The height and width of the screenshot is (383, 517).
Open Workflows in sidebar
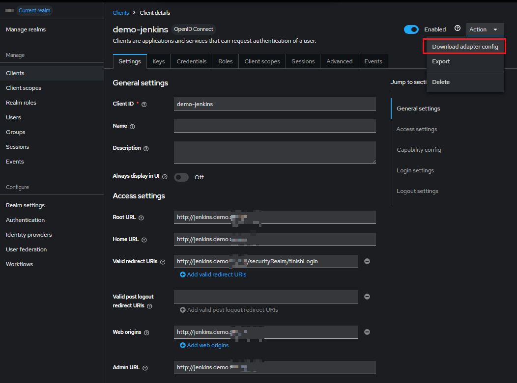coord(52,264)
